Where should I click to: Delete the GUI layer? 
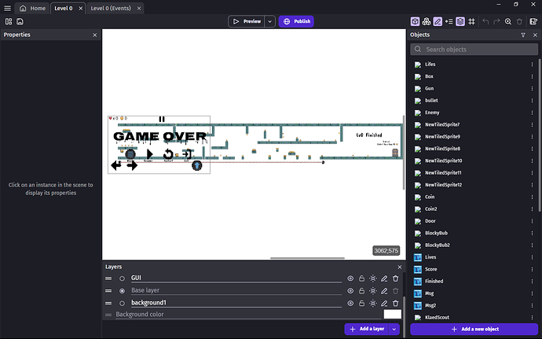tap(396, 278)
